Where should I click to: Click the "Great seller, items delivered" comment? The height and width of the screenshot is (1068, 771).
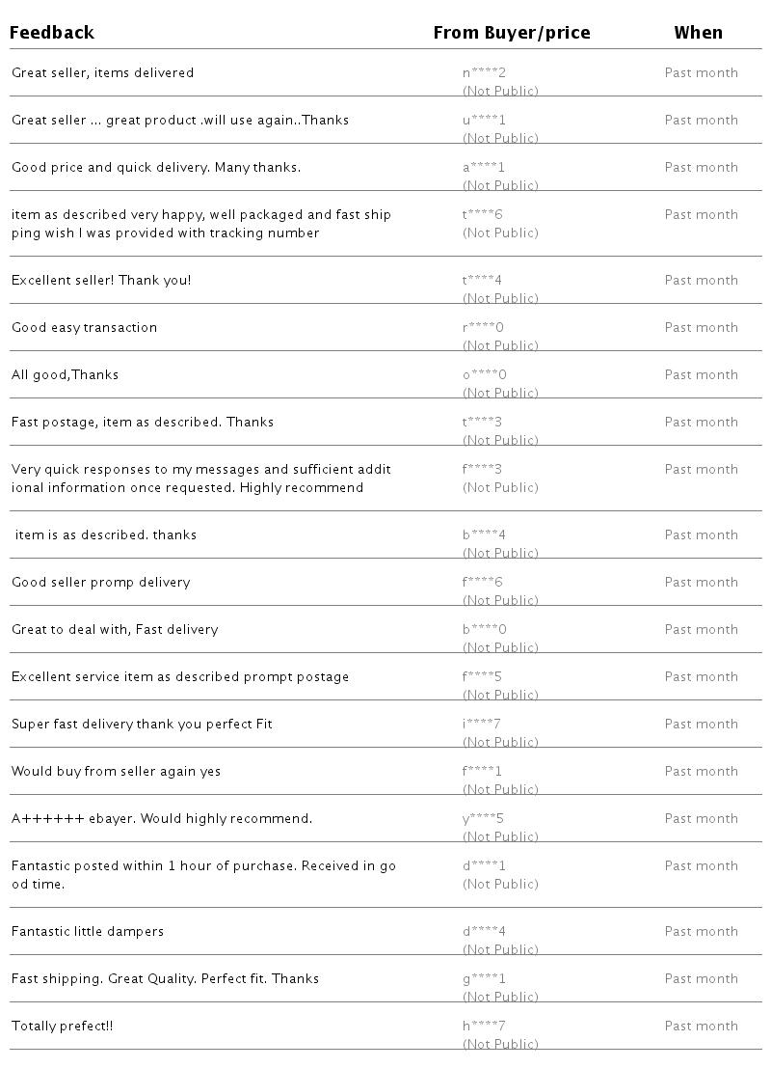pos(102,73)
